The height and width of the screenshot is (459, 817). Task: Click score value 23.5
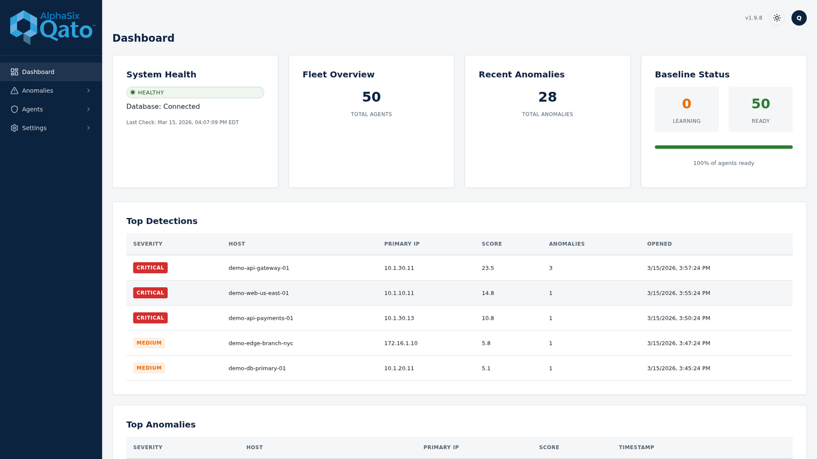click(488, 268)
